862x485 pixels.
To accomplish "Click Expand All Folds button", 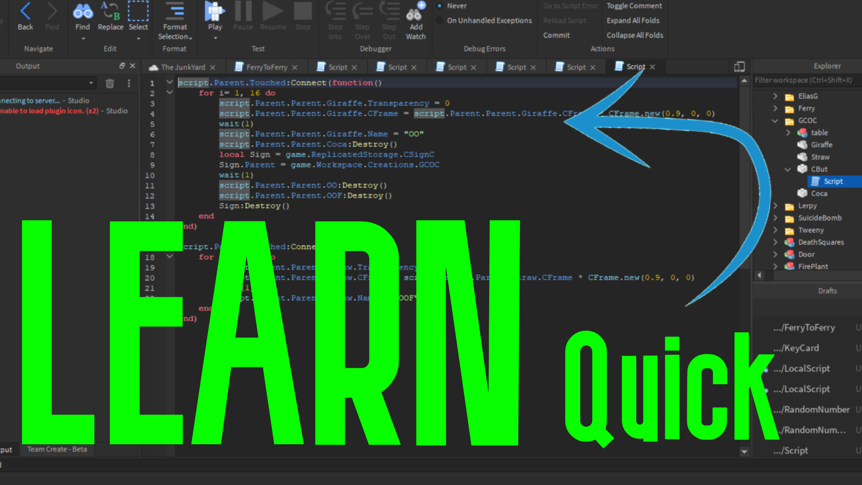I will [x=632, y=20].
